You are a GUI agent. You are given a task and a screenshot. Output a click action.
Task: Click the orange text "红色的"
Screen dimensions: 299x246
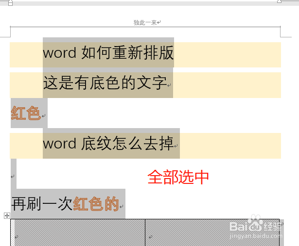[x=96, y=204]
